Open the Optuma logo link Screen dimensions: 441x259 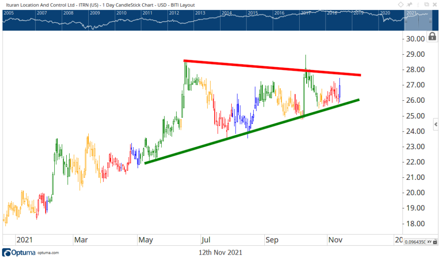point(19,252)
